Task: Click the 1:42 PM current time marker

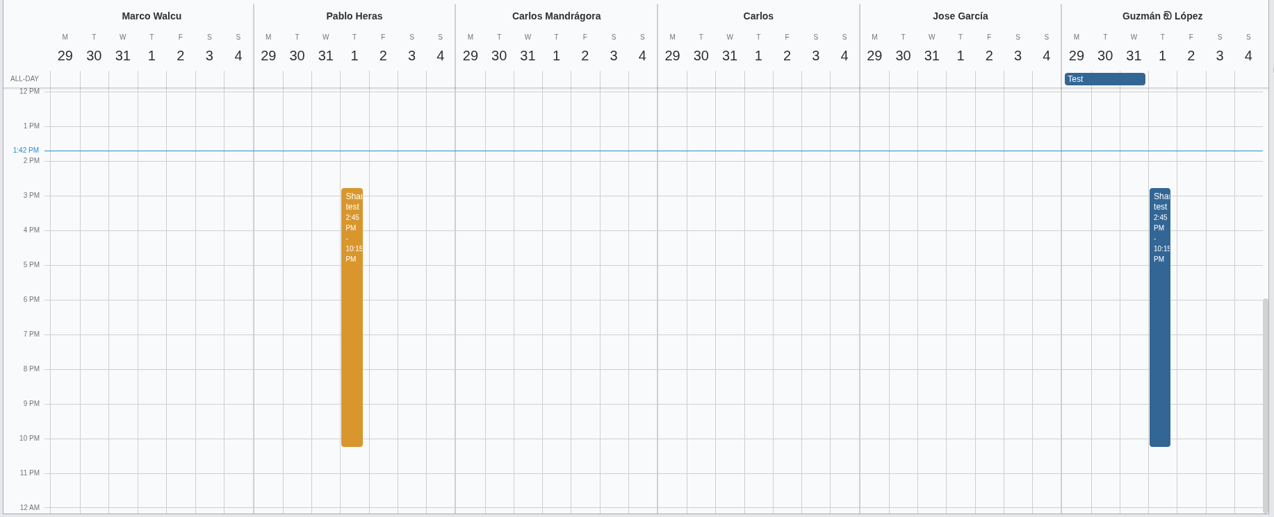Action: point(26,151)
